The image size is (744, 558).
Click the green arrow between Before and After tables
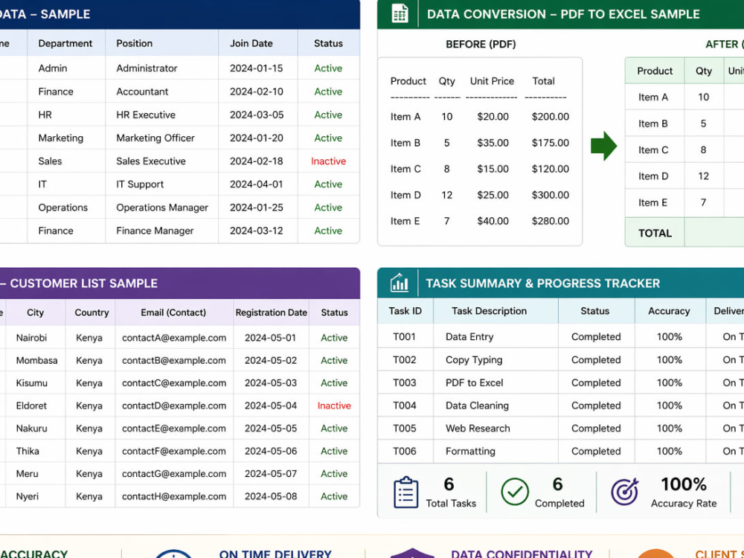coord(603,146)
